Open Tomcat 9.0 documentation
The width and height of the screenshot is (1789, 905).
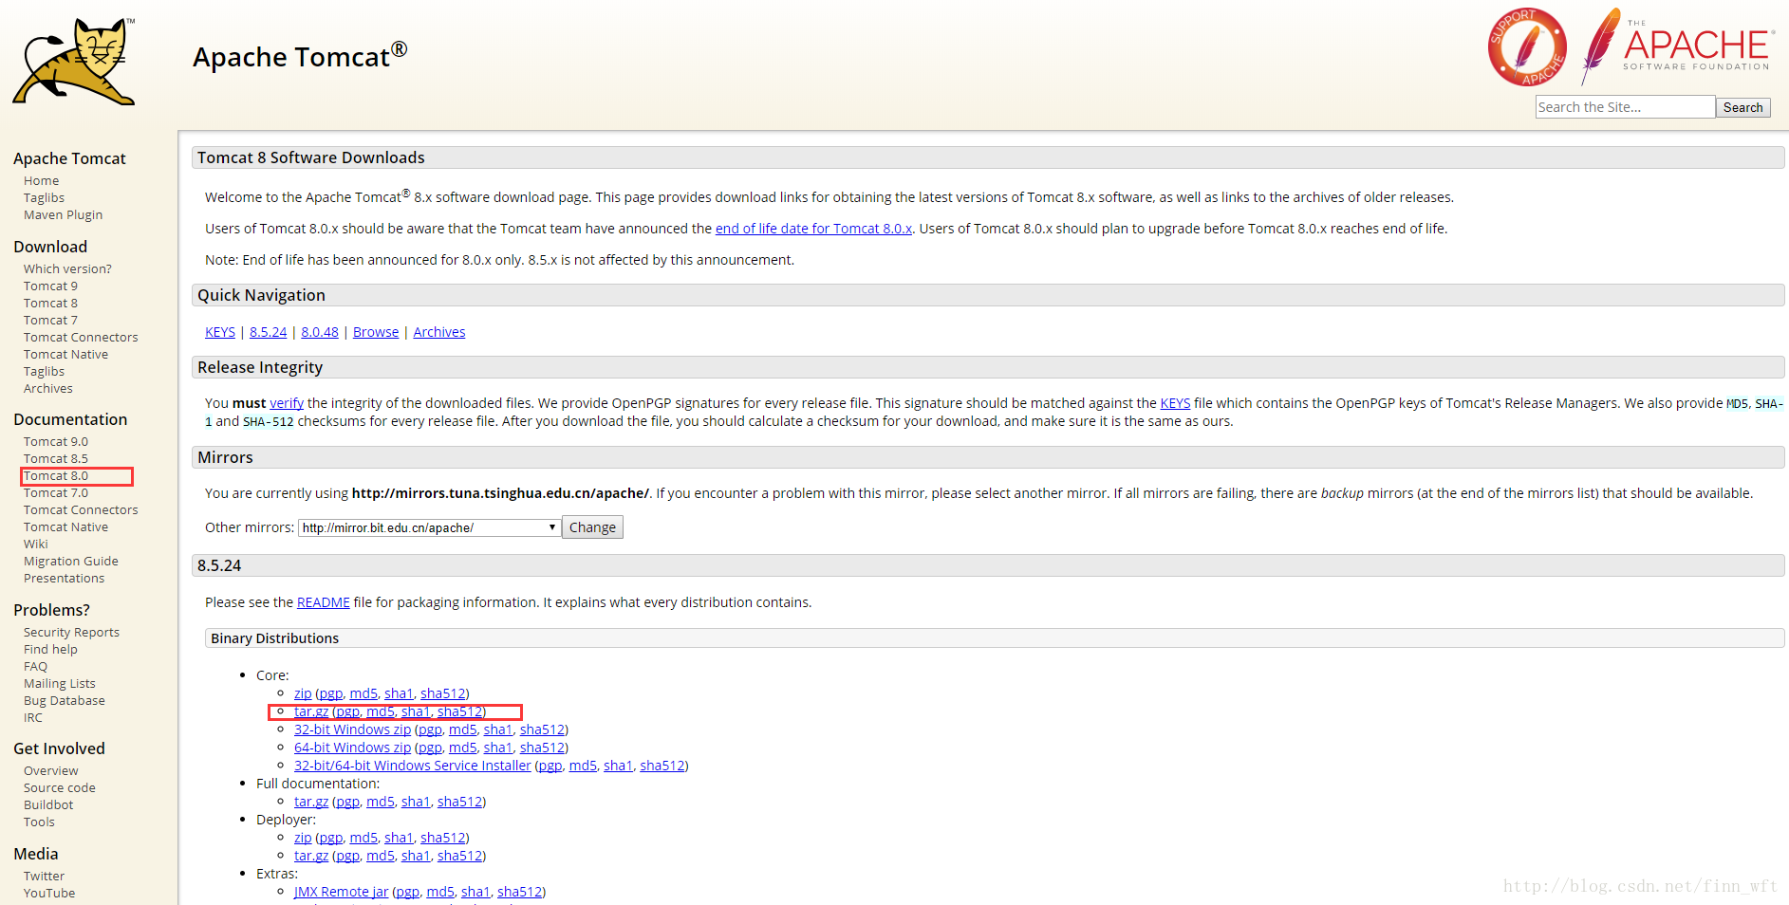tap(55, 442)
